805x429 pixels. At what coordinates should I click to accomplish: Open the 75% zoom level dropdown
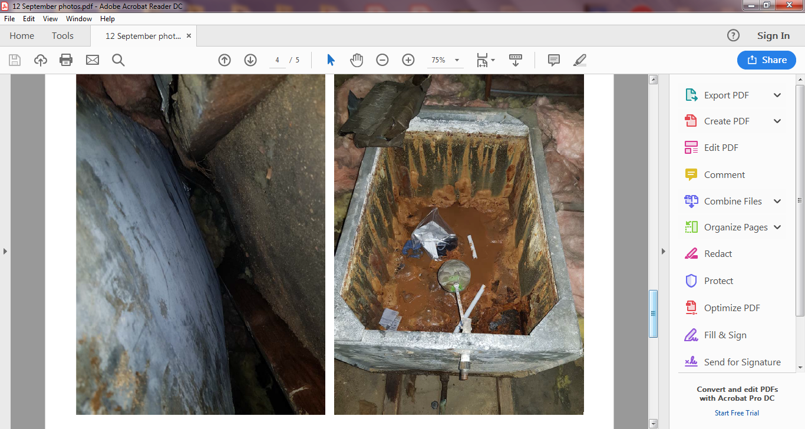point(445,60)
